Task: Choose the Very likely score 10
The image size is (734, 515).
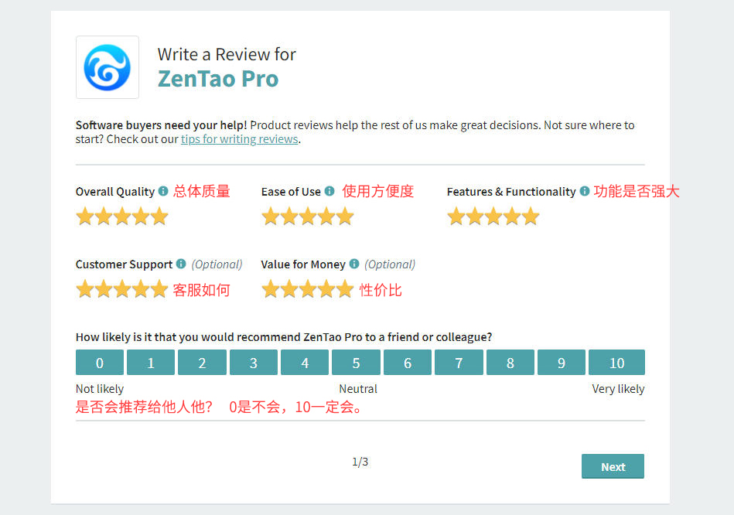Action: pyautogui.click(x=616, y=363)
